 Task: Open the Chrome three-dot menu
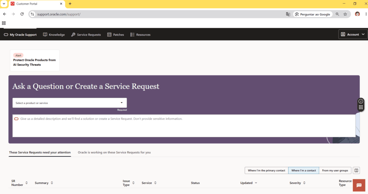coord(366,14)
